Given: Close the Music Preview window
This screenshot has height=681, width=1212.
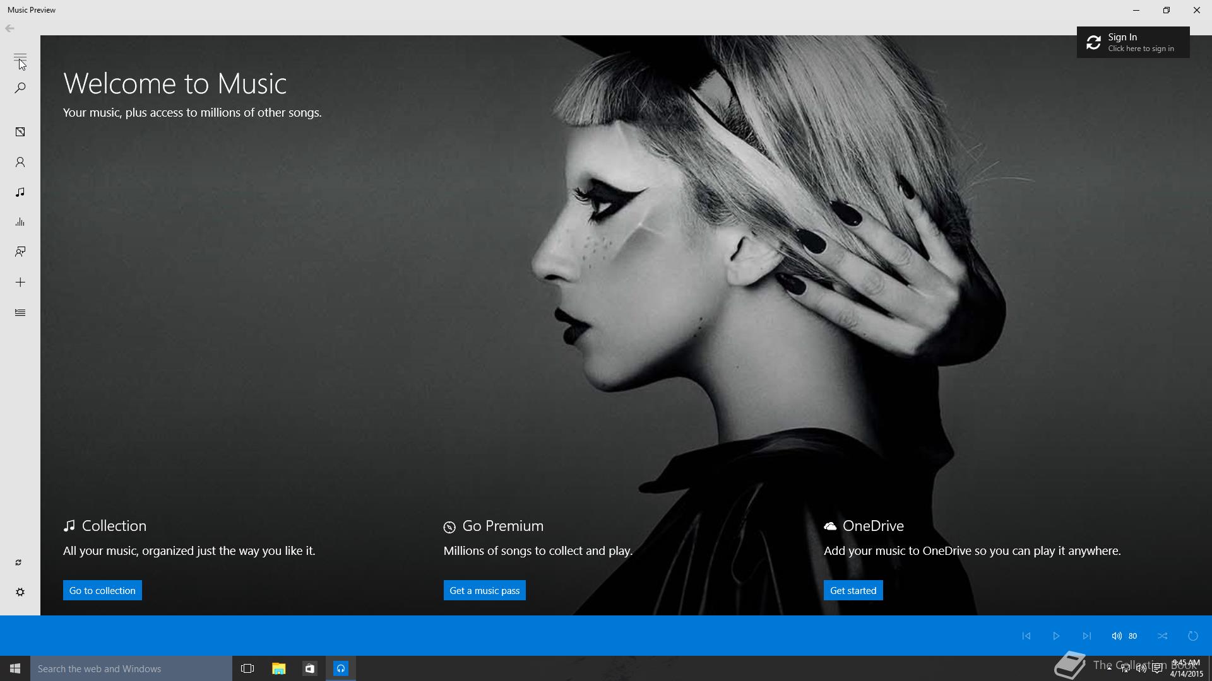Looking at the screenshot, I should [x=1197, y=10].
